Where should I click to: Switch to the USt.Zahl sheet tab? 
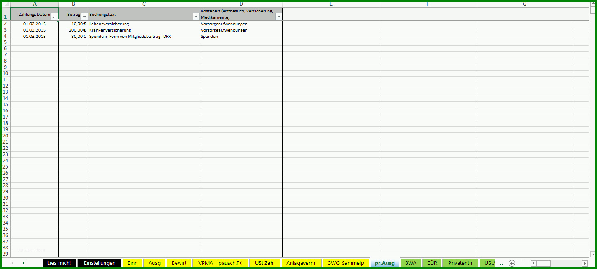click(x=265, y=263)
